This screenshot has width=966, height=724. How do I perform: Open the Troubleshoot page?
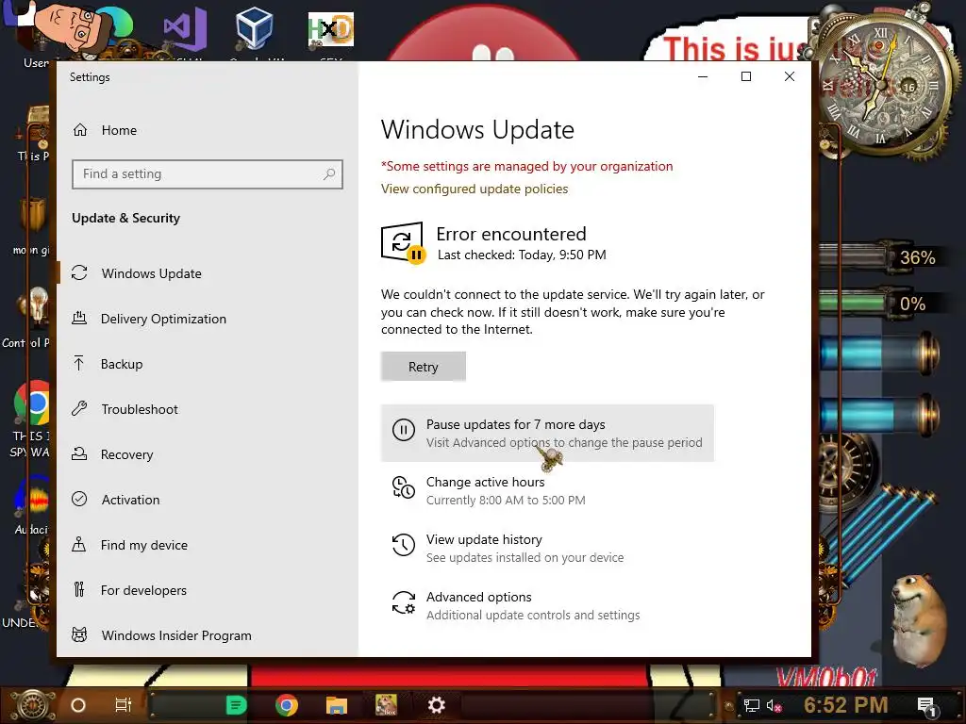click(140, 409)
